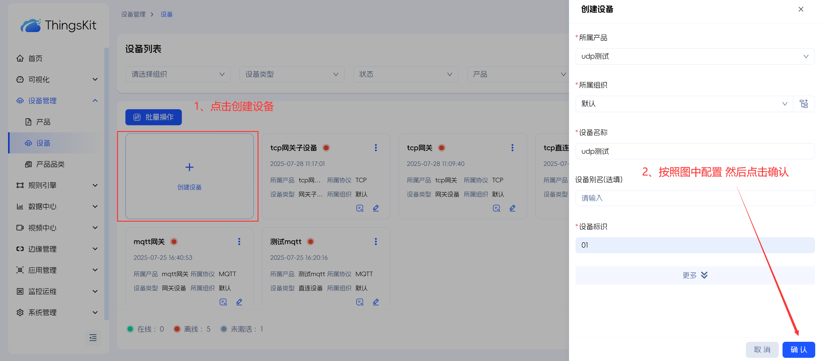This screenshot has height=361, width=821.
Task: Expand the 视频中心 menu
Action: click(56, 227)
